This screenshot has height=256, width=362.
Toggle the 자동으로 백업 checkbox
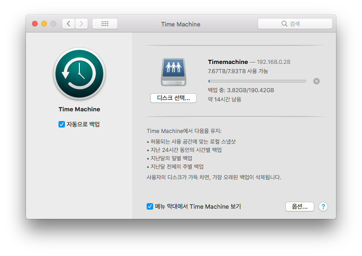62,124
